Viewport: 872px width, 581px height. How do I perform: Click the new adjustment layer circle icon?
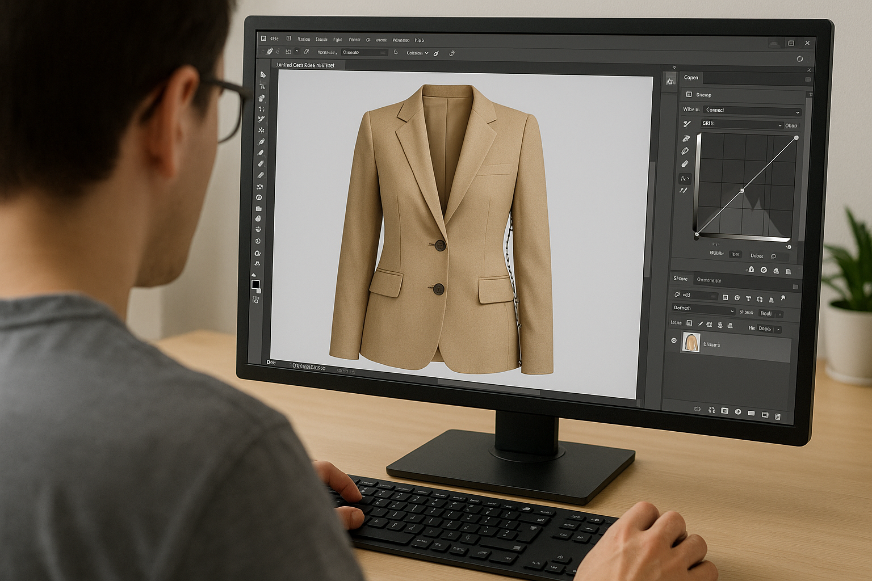(x=738, y=412)
